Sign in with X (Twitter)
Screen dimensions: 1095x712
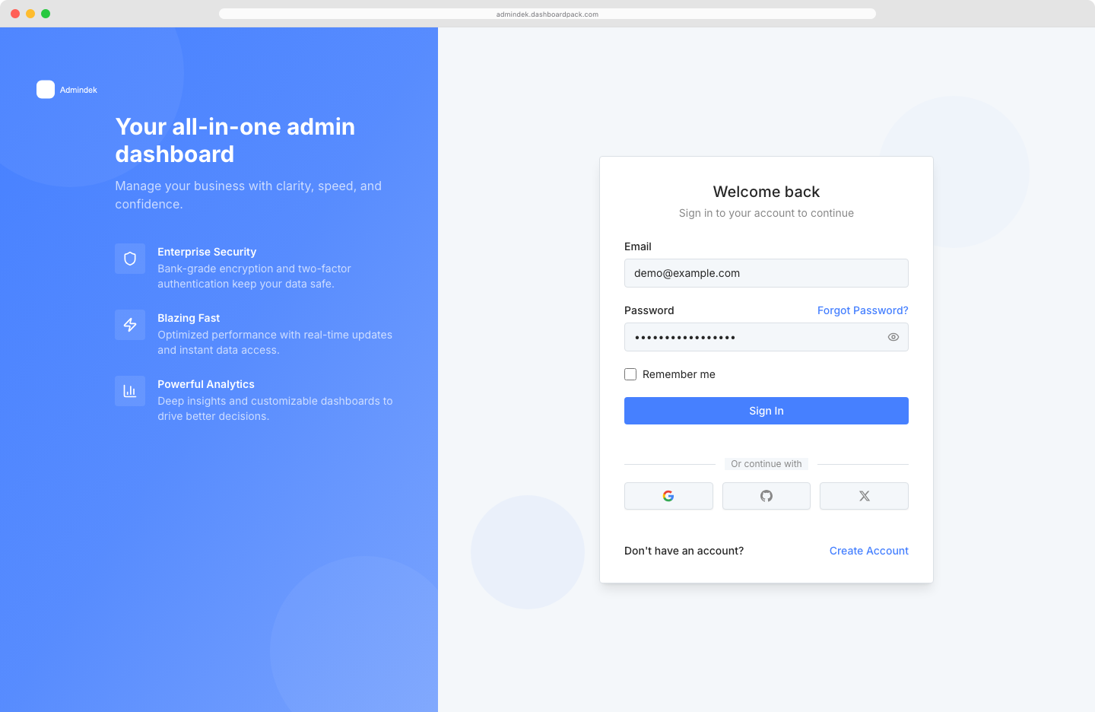point(864,496)
